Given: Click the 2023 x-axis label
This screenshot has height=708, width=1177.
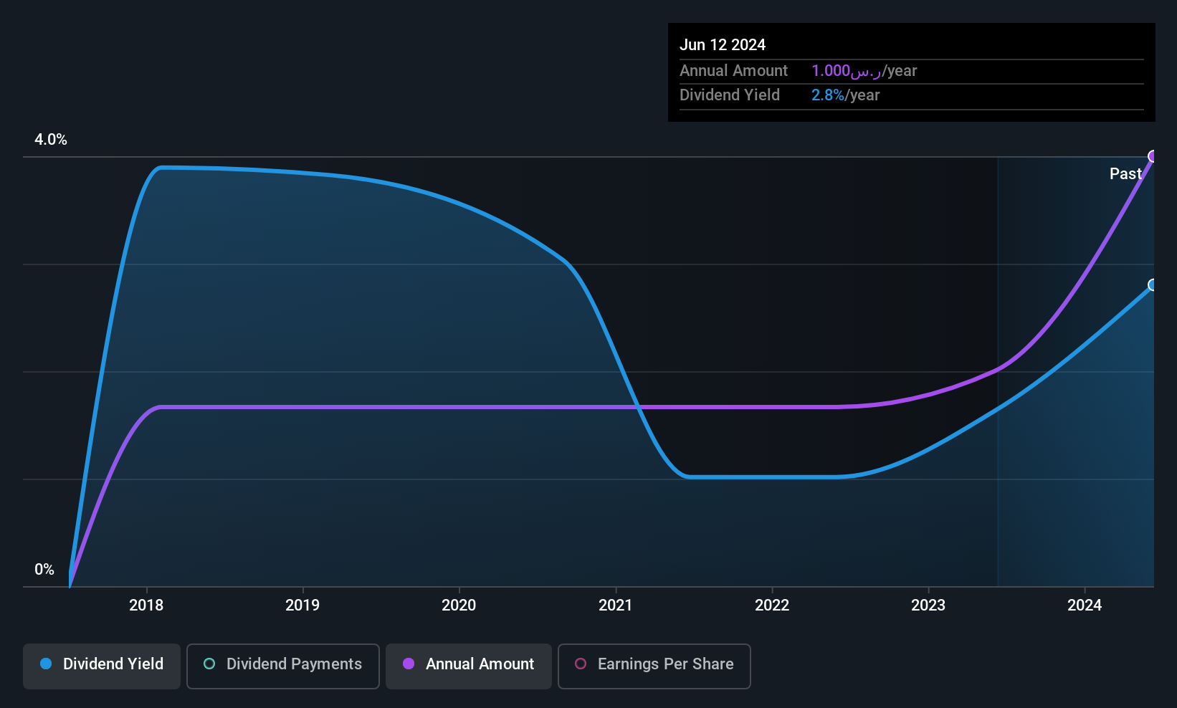Looking at the screenshot, I should coord(928,606).
